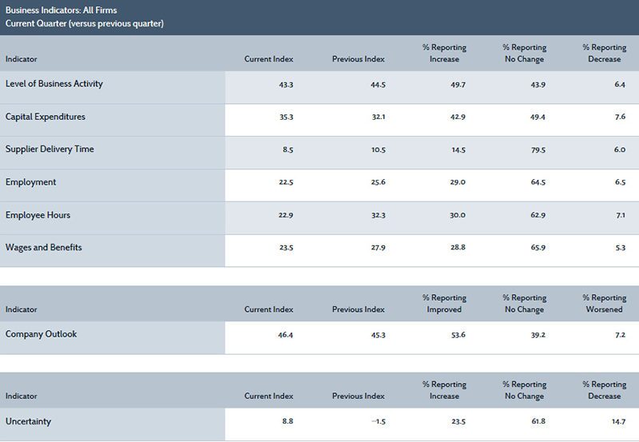Click the 'Employment' indicator label
This screenshot has height=442, width=639.
click(31, 182)
